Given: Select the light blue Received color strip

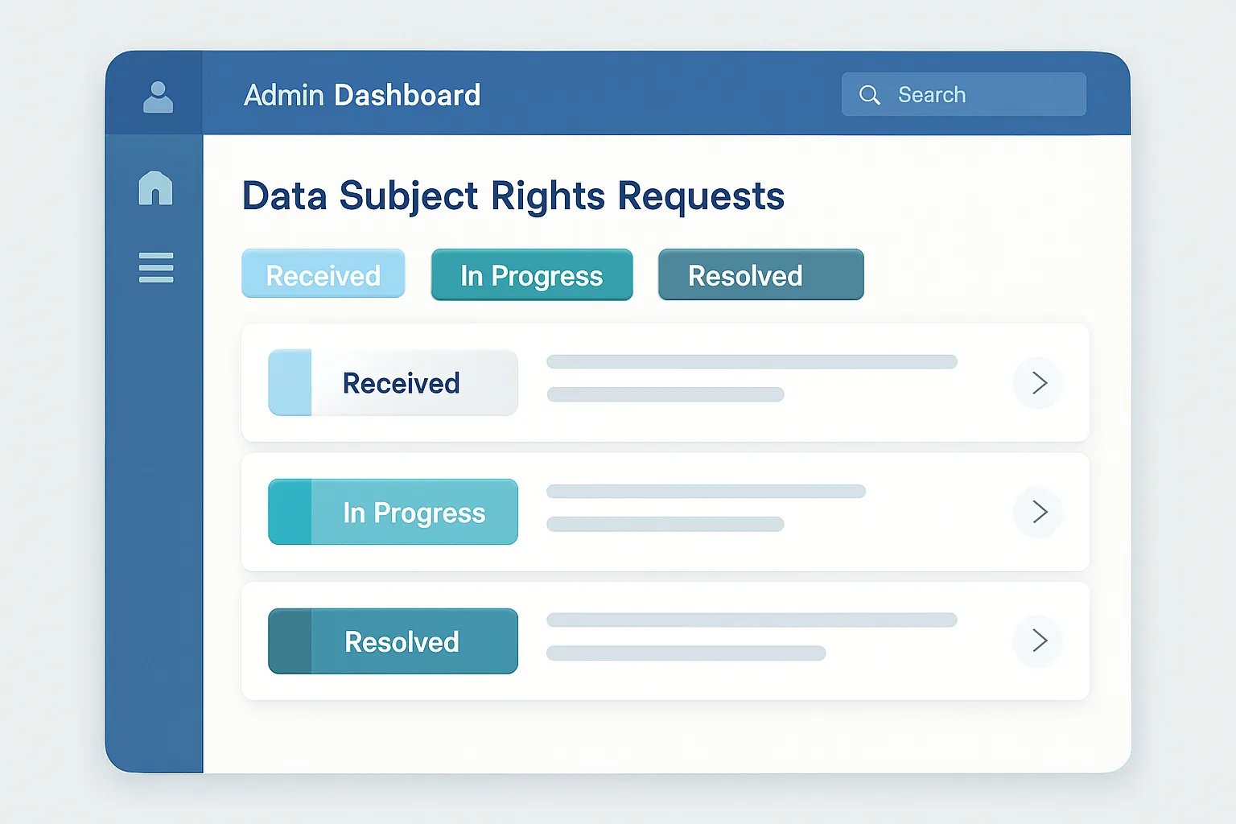Looking at the screenshot, I should coord(290,383).
